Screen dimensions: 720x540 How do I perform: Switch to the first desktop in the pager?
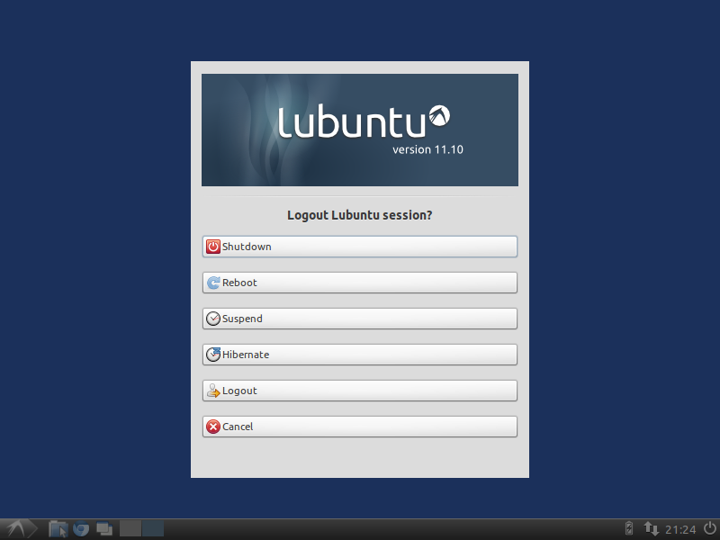tap(130, 528)
